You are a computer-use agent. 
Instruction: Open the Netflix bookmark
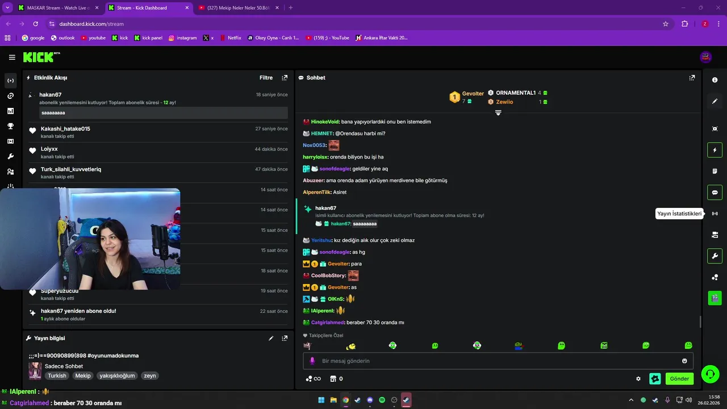coord(230,38)
